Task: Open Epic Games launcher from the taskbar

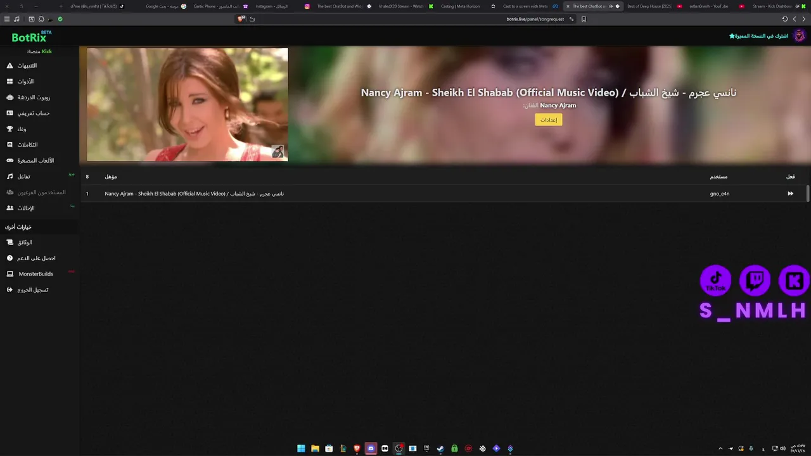Action: tap(426, 448)
